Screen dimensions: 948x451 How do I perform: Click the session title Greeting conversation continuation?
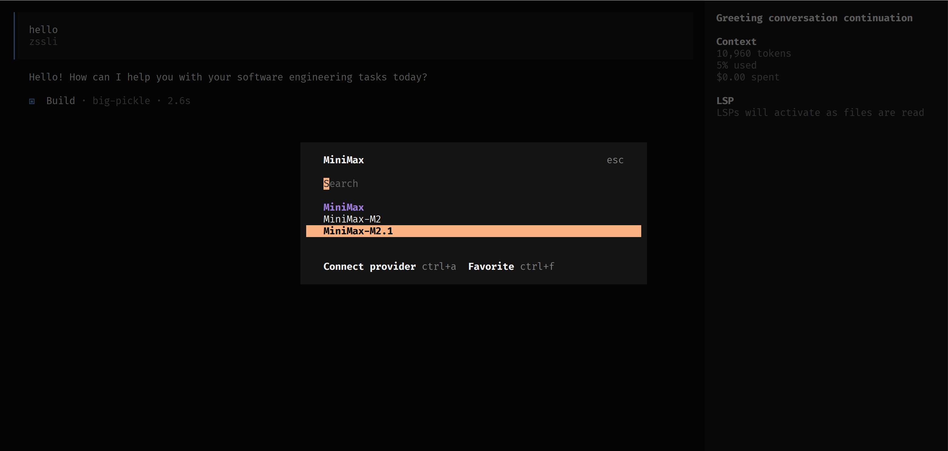(814, 18)
